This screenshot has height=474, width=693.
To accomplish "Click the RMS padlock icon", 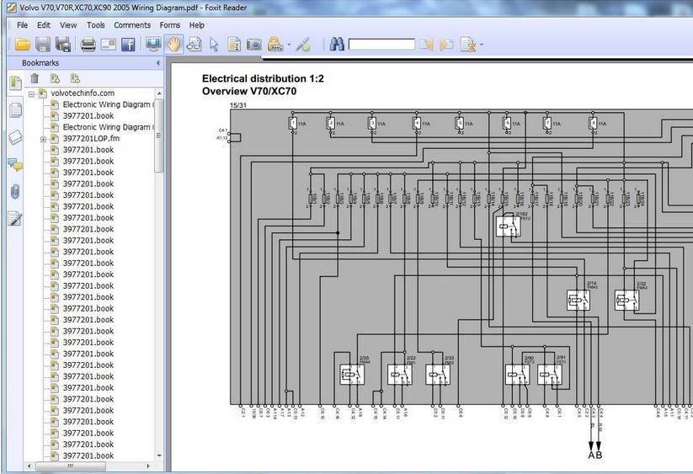I will point(275,44).
